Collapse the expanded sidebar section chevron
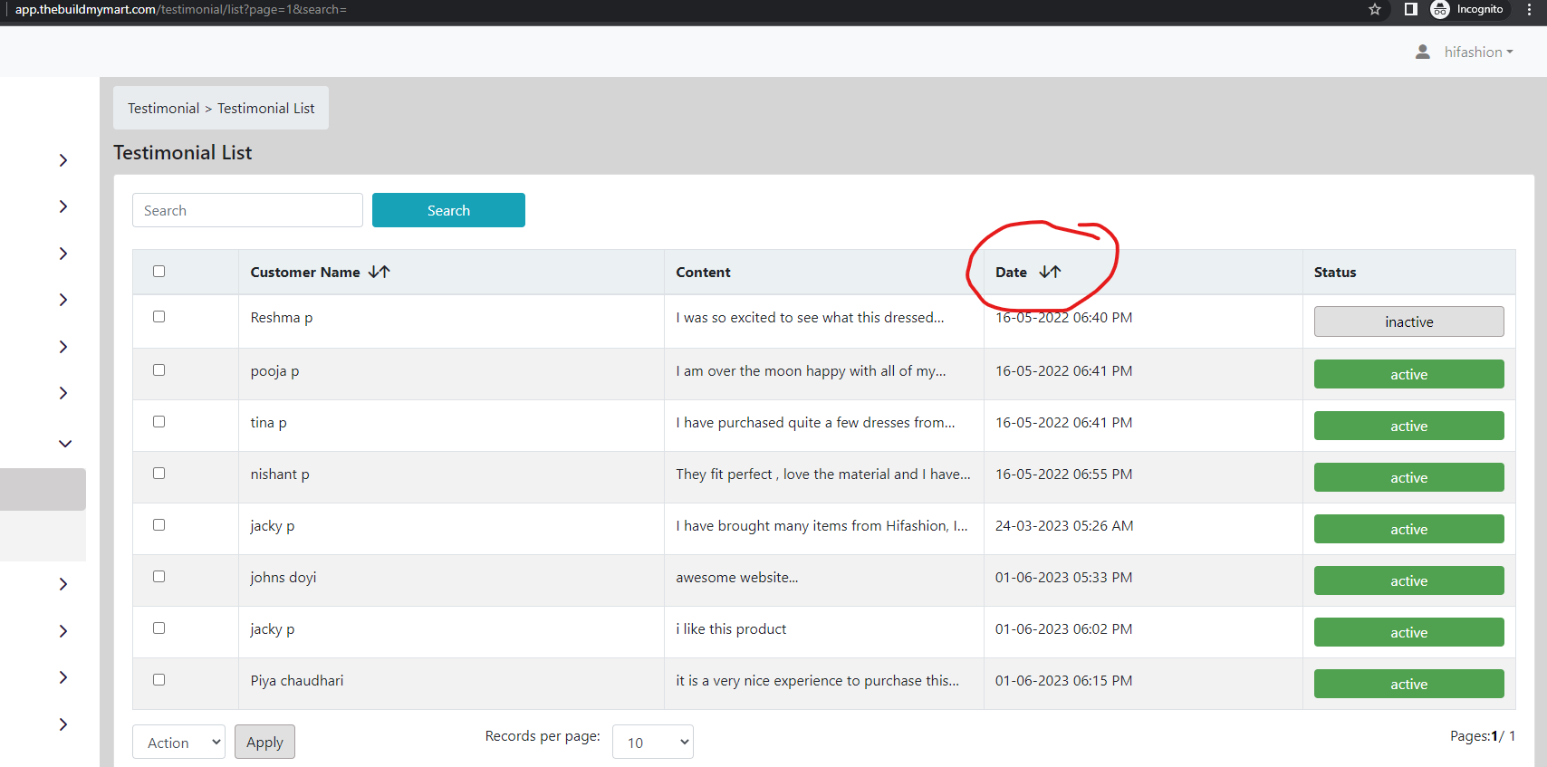 click(x=65, y=444)
